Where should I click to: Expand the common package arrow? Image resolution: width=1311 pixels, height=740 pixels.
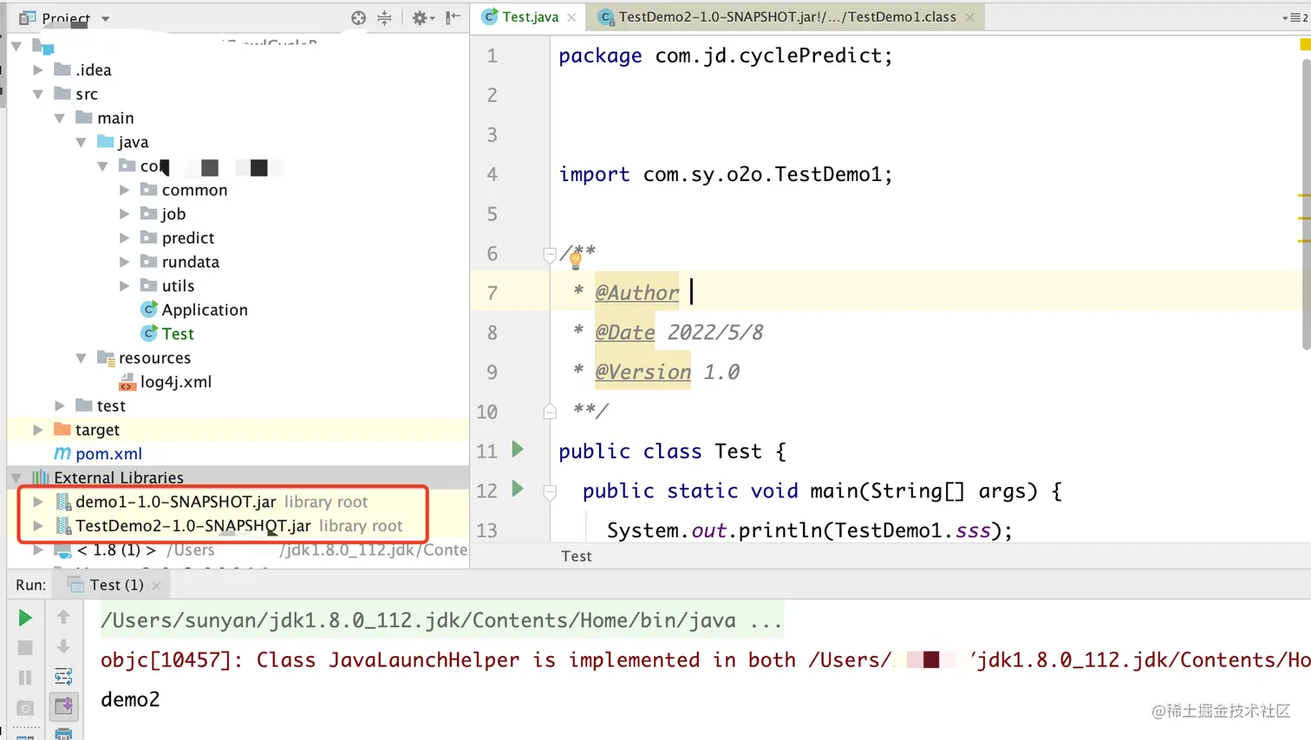click(x=125, y=190)
